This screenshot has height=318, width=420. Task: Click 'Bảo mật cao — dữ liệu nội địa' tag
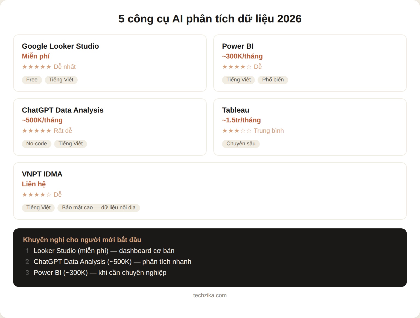coord(99,208)
